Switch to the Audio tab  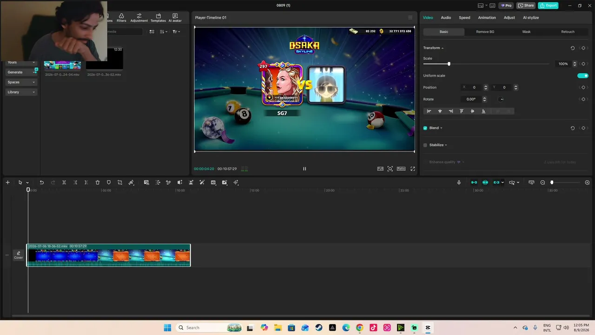pyautogui.click(x=446, y=18)
